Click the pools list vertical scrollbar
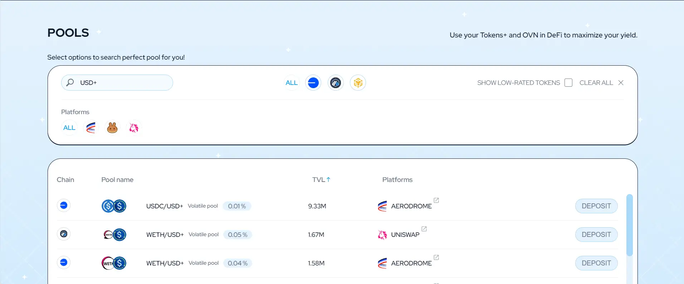Viewport: 684px width, 284px height. [x=629, y=225]
